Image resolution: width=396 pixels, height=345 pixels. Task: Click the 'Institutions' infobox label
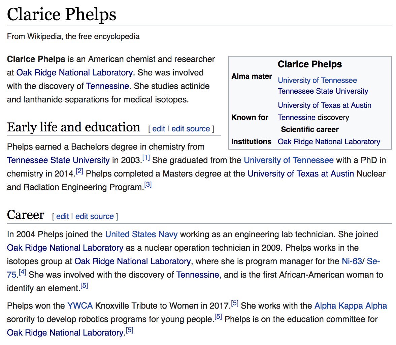(x=252, y=142)
